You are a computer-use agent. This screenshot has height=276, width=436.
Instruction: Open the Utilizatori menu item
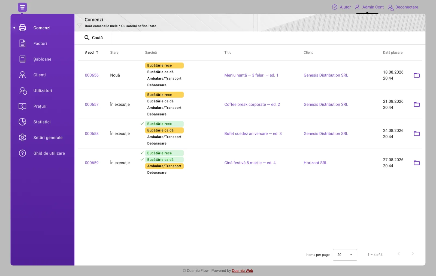(x=43, y=90)
